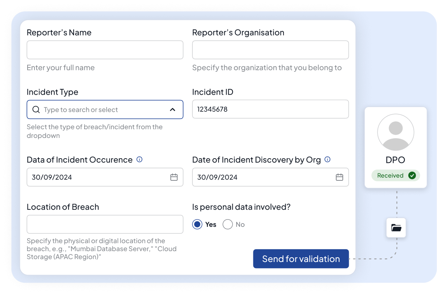The image size is (437, 295).
Task: Open calendar for Date of Incident Discovery
Action: (339, 177)
